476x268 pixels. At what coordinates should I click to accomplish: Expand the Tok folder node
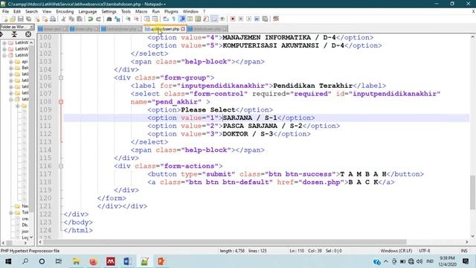click(x=11, y=212)
